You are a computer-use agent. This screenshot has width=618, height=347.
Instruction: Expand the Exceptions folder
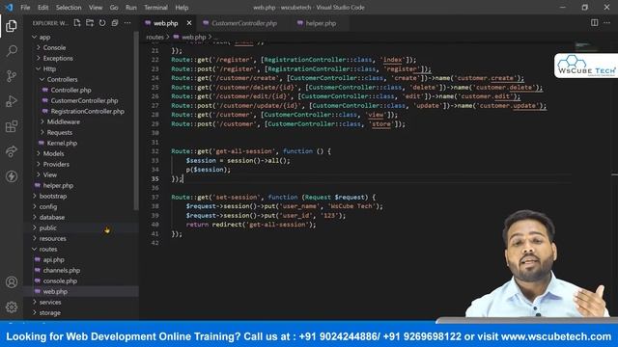pos(58,58)
